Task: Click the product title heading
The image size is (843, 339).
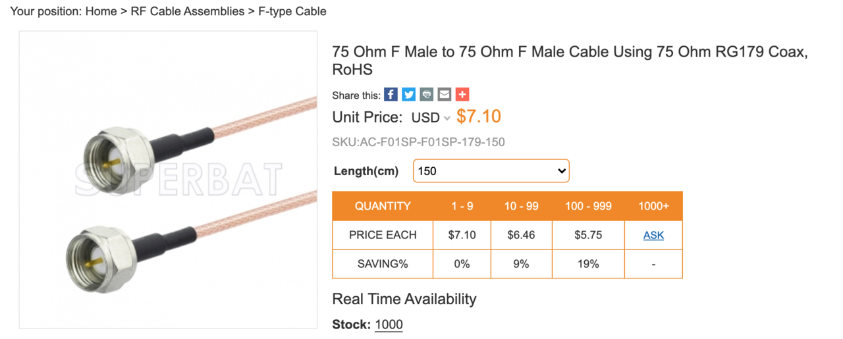Action: click(x=569, y=61)
